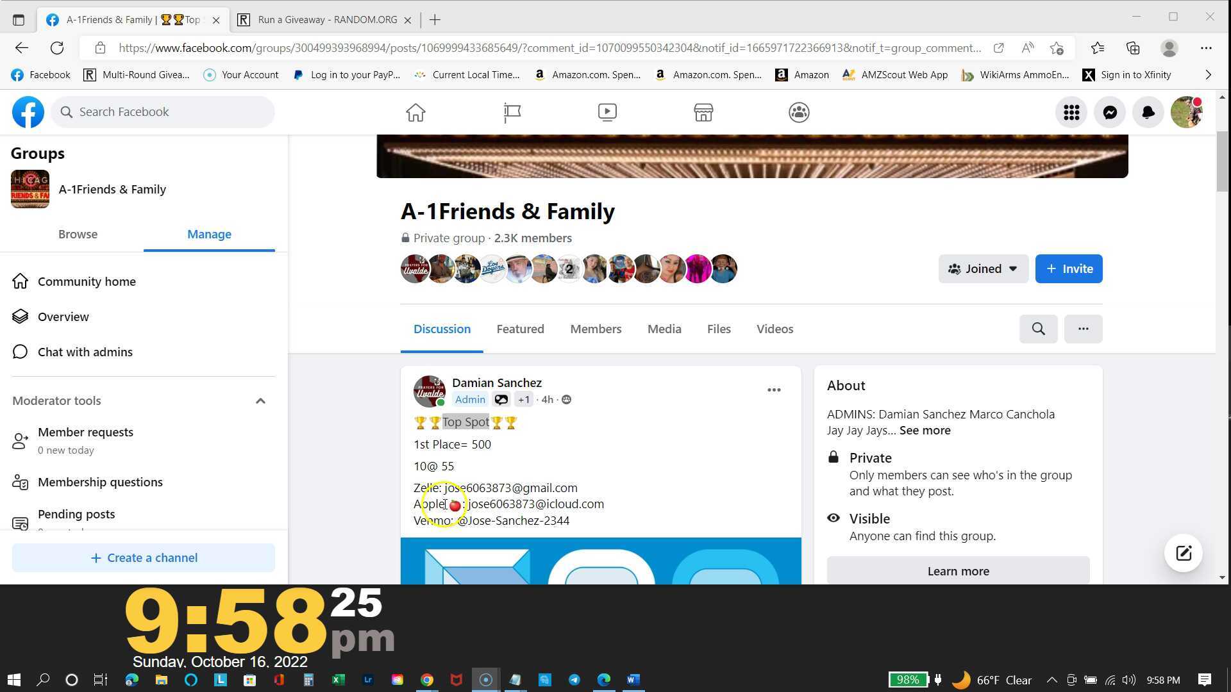
Task: Switch to the Members tab
Action: [x=596, y=329]
